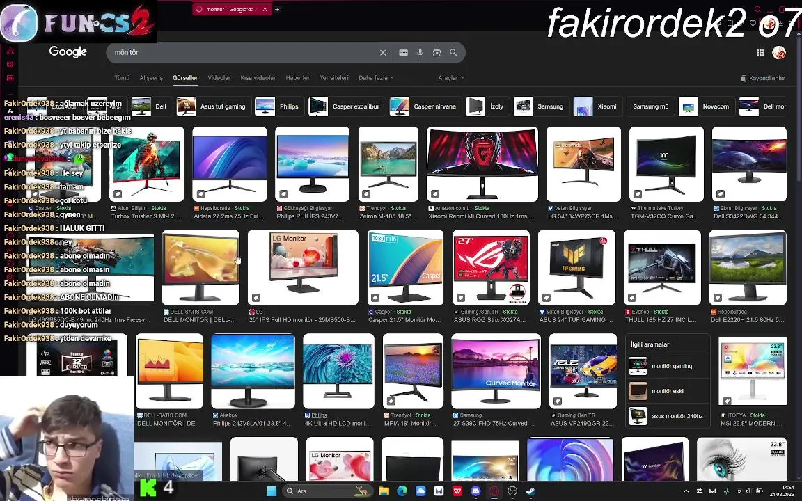Open 'MSI 23.8" MODERN' result title

[751, 423]
